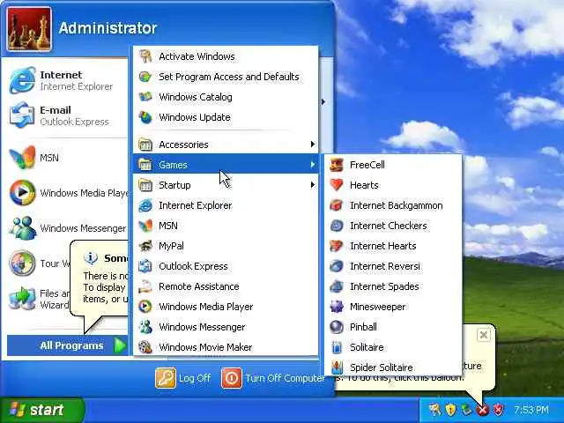Click the Spider Solitaire icon

click(337, 367)
